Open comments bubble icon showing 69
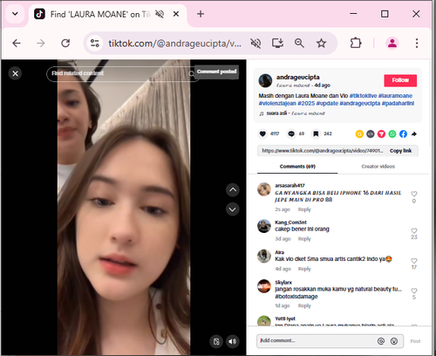This screenshot has height=356, width=436. 291,133
